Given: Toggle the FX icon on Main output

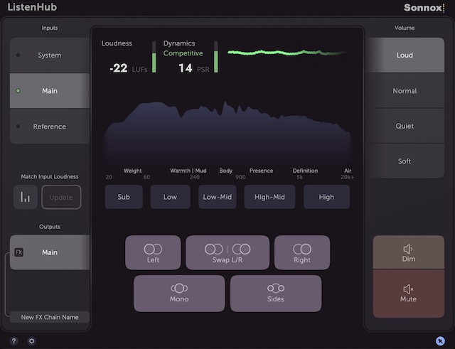Looking at the screenshot, I should [19, 252].
